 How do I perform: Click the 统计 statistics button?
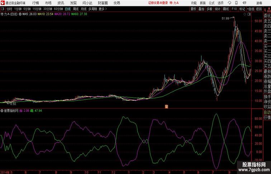pos(218,9)
